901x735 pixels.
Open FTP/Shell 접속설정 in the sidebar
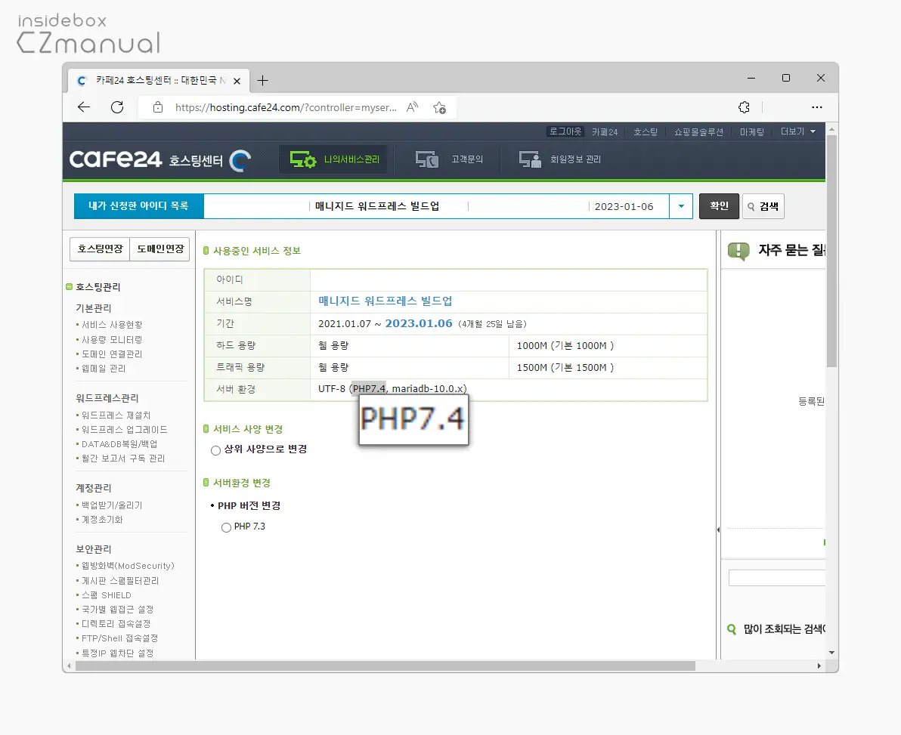coord(119,638)
